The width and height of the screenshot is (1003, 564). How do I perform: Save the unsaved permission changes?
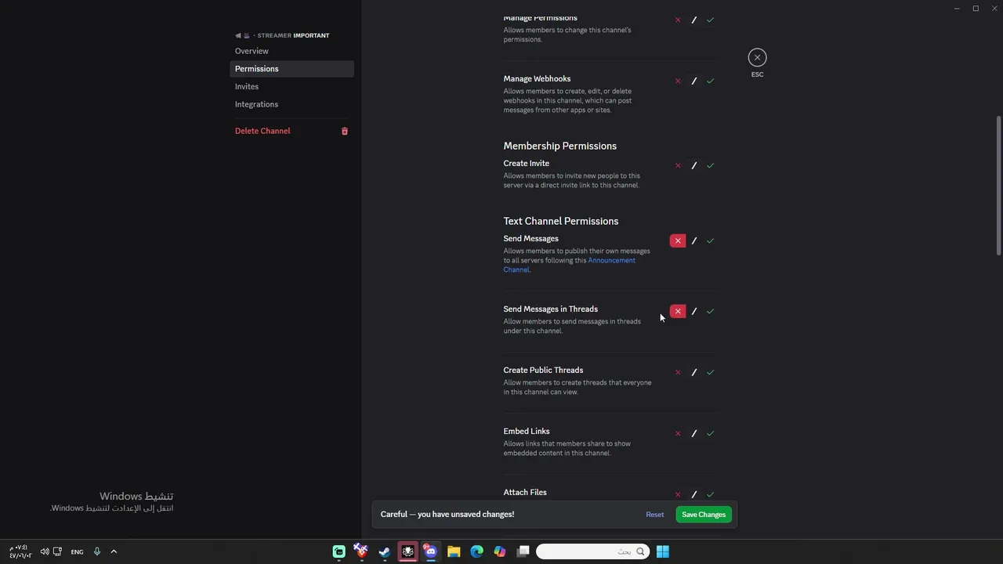pos(704,515)
